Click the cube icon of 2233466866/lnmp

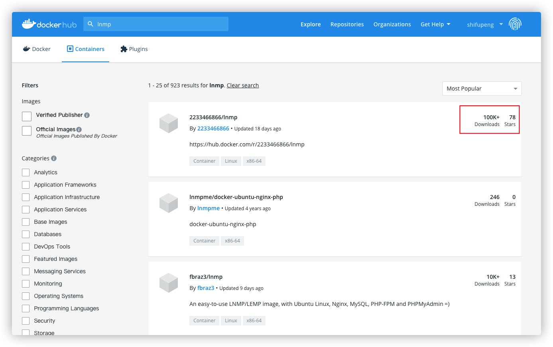[x=169, y=123]
